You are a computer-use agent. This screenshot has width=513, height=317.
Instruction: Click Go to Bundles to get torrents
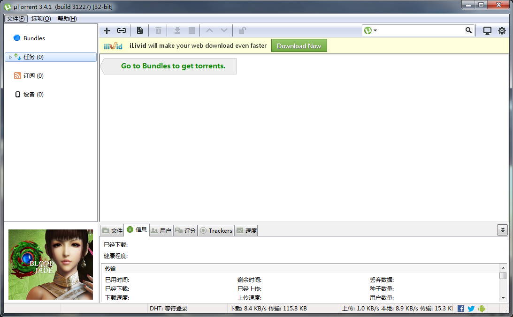(x=173, y=66)
